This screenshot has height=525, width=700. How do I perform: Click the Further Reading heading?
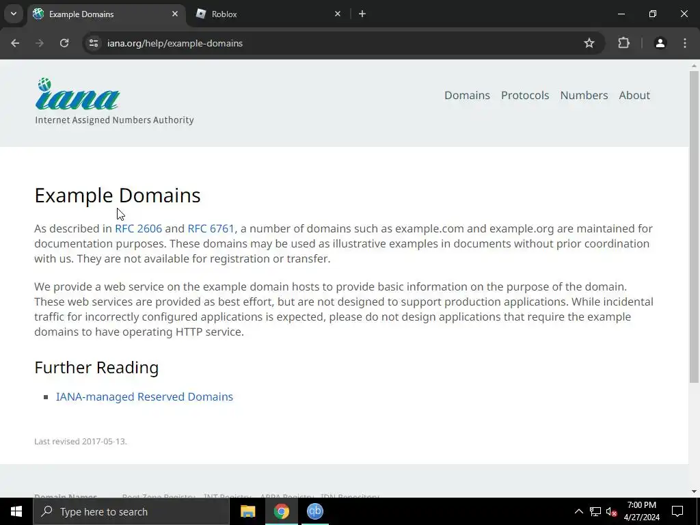[96, 367]
